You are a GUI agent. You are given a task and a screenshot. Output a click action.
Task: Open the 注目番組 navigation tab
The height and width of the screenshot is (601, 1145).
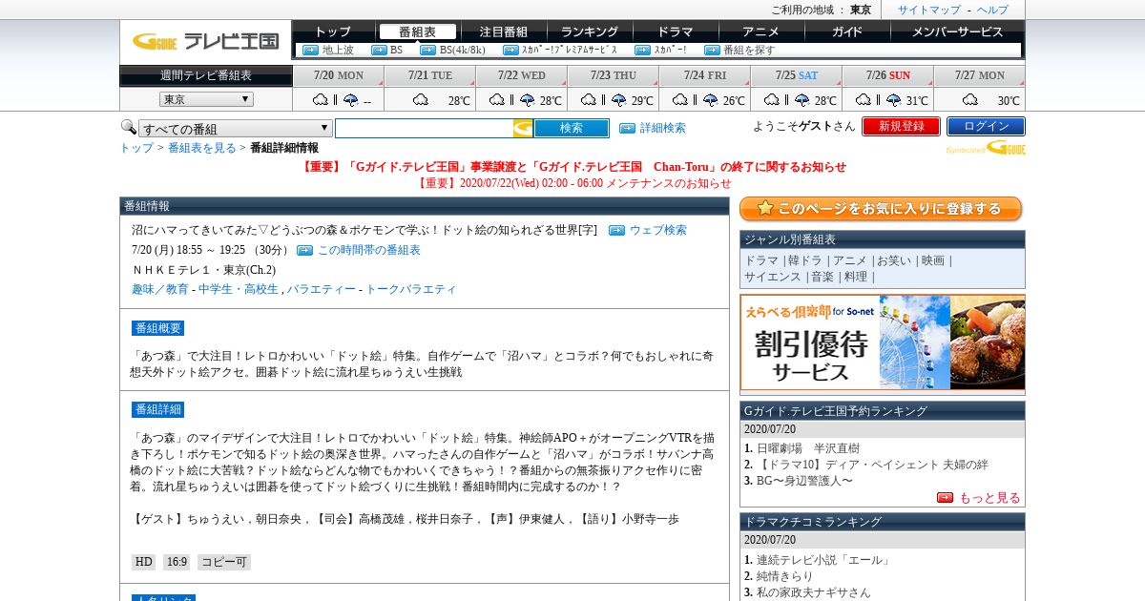coord(504,31)
